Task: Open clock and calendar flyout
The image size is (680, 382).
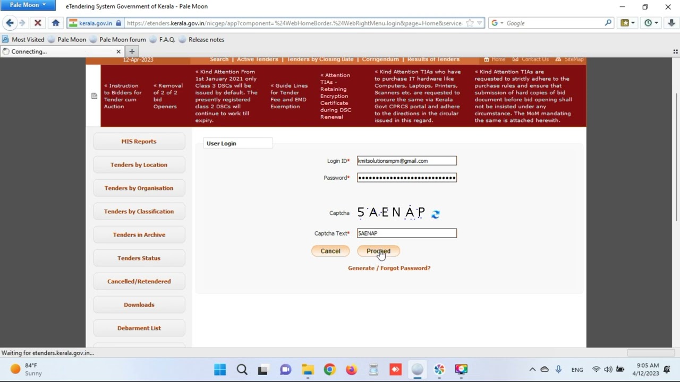Action: (x=645, y=369)
